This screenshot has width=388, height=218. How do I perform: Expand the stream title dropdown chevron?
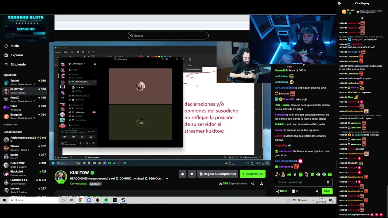[167, 179]
